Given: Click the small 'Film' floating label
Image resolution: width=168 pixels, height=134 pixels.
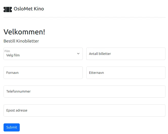Looking at the screenshot, I should (x=7, y=51).
